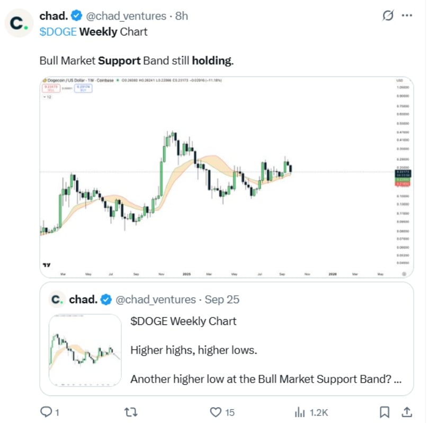Enlarge the Dogecoin weekly chart image
The image size is (437, 423).
pyautogui.click(x=227, y=177)
